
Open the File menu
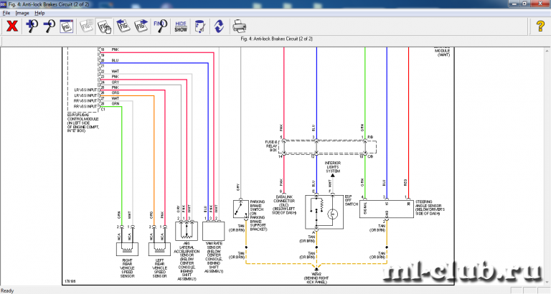pos(6,13)
